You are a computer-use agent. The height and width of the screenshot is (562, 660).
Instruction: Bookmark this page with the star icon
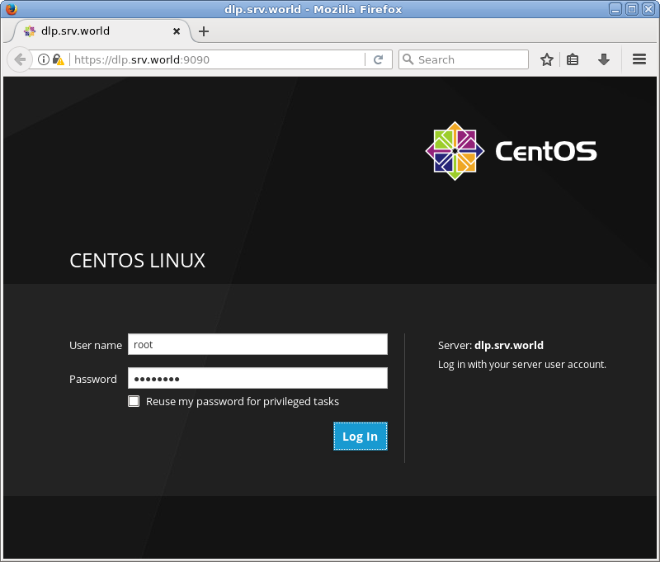546,59
